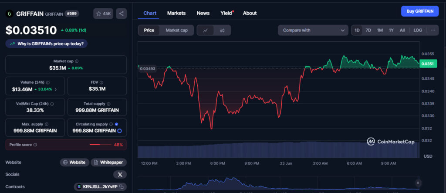Select the Price chart toggle
This screenshot has width=446, height=193.
tap(149, 30)
